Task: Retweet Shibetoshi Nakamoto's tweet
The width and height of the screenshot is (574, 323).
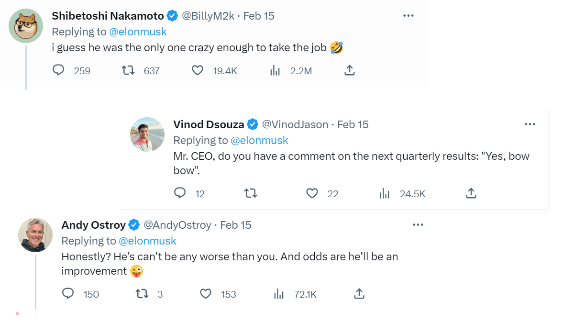Action: (x=128, y=71)
